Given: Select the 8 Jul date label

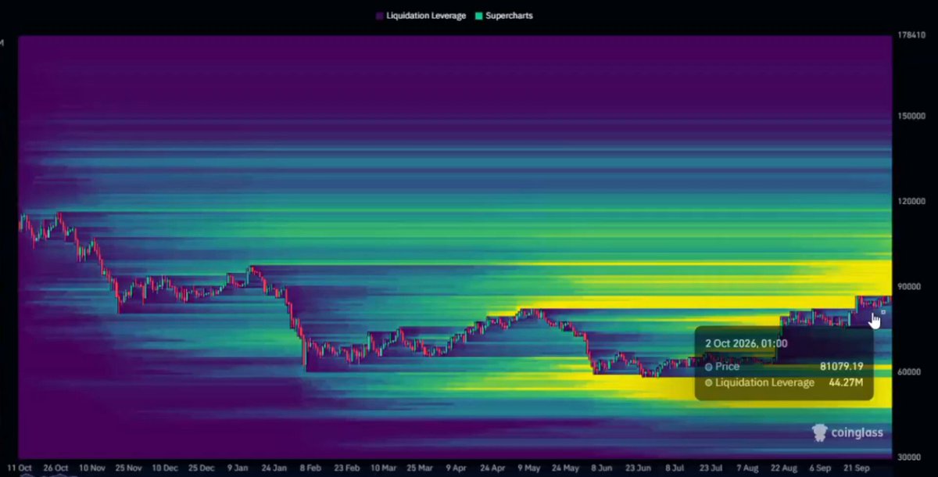Looking at the screenshot, I should (675, 468).
